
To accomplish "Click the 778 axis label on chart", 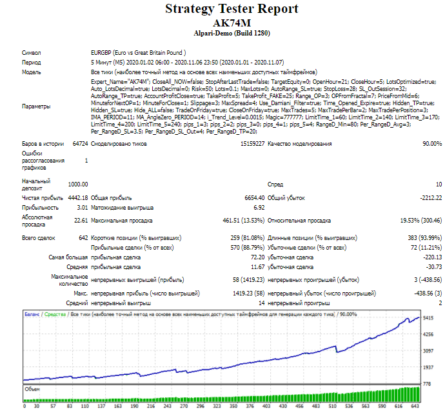I will click(427, 384).
